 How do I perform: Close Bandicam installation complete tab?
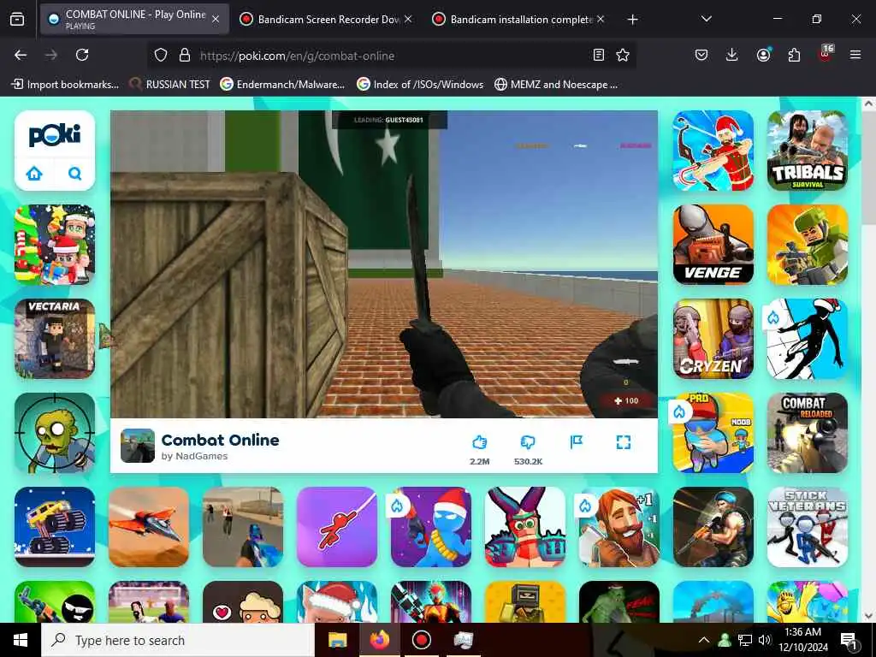[x=601, y=19]
